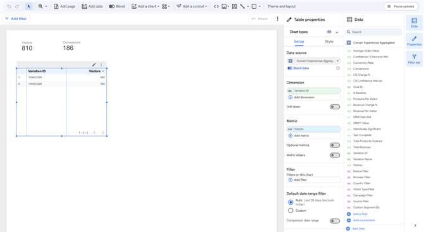Screen dimensions: 424x232
Task: Open Theme and layout panel
Action: pos(282,6)
